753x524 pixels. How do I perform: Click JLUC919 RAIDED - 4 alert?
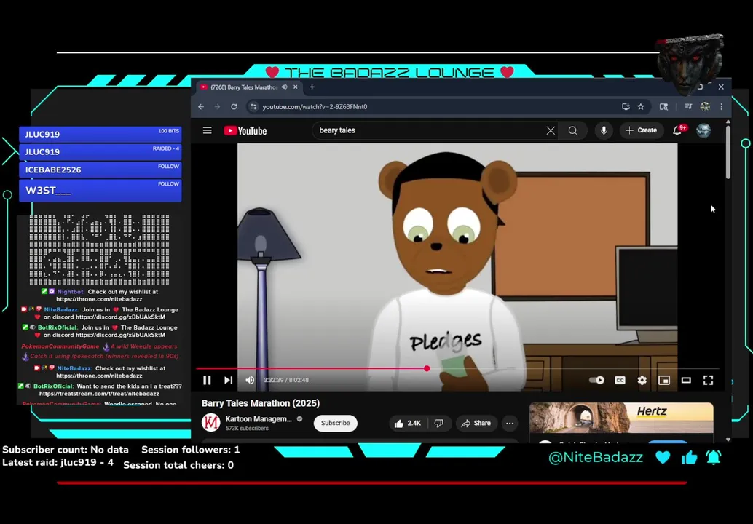click(x=100, y=152)
